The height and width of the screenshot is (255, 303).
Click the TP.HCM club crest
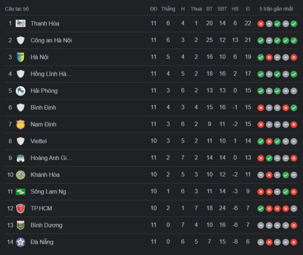tap(21, 208)
